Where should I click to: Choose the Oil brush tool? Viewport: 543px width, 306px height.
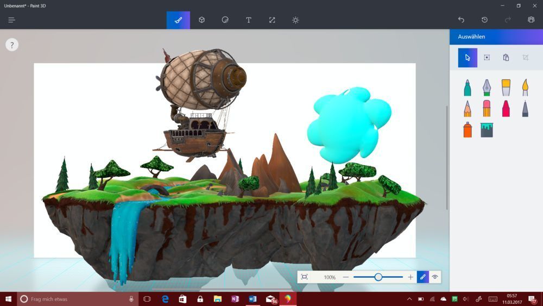pyautogui.click(x=506, y=88)
